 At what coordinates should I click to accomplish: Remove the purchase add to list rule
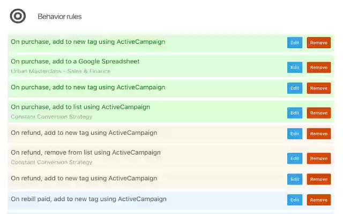coord(318,113)
